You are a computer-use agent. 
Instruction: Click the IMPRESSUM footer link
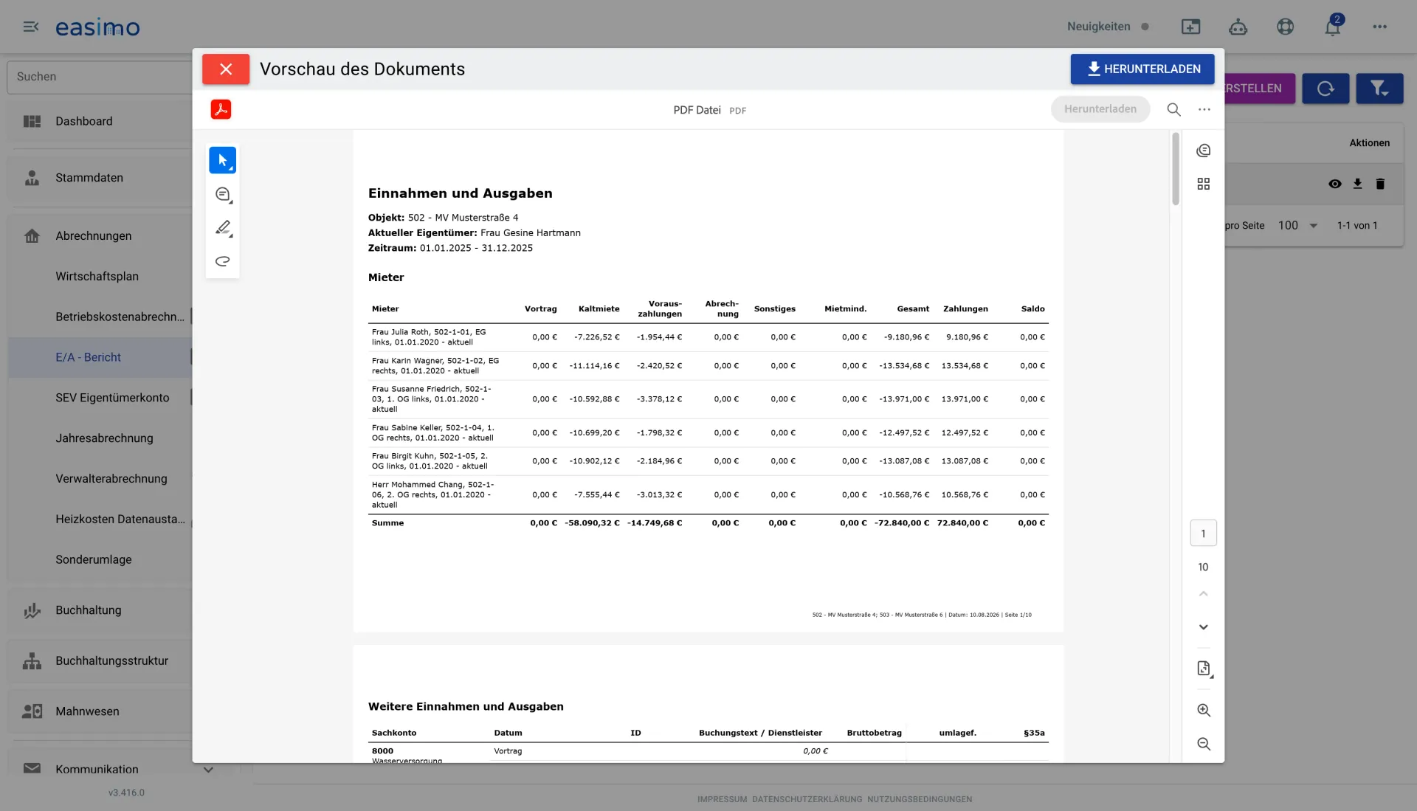[x=722, y=799]
